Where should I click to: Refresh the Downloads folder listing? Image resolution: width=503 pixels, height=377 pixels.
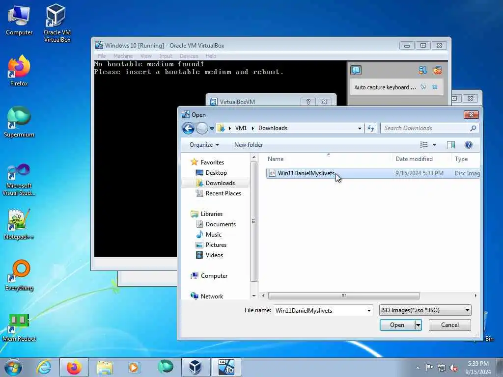tap(371, 128)
